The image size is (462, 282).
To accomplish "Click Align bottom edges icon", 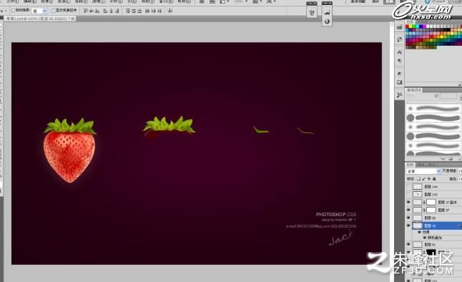I will click(97, 11).
